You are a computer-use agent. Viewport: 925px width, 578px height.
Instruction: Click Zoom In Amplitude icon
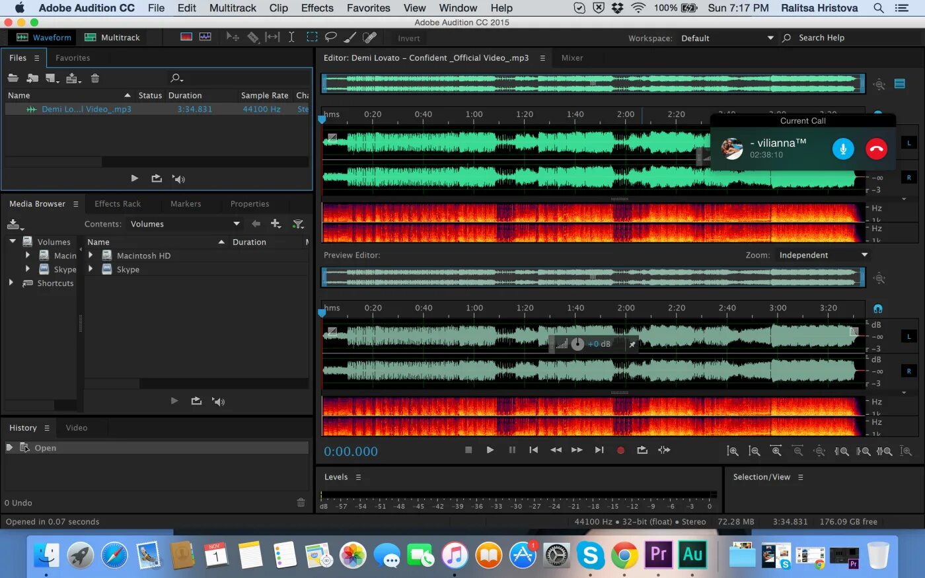point(733,451)
